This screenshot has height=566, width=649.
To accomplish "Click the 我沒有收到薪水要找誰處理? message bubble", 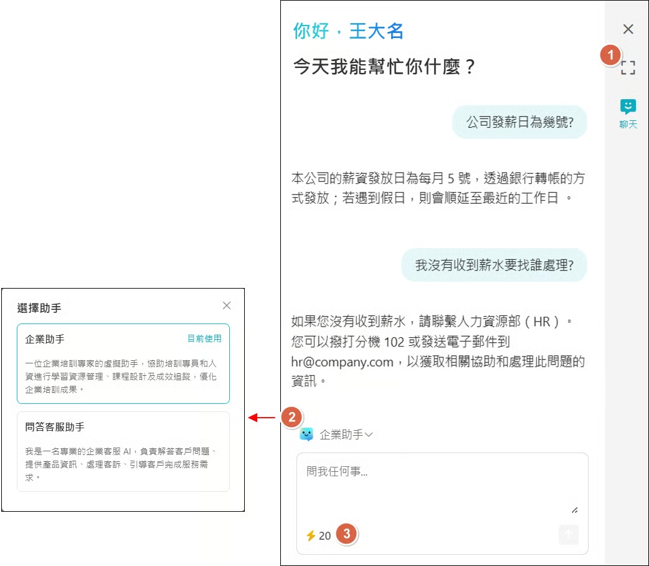I will click(493, 265).
